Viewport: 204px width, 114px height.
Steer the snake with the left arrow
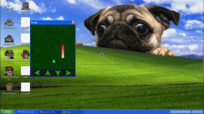37,73
